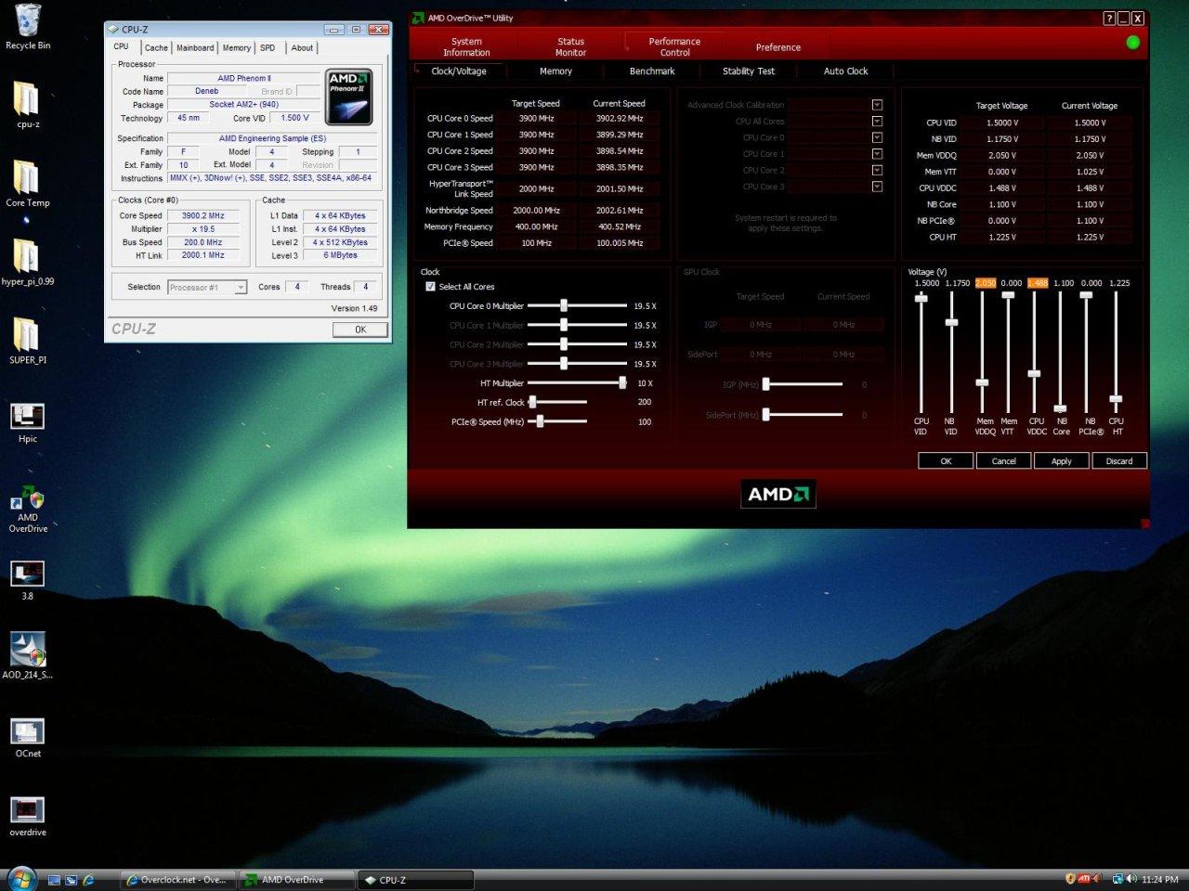
Task: Open the Core Temp folder icon
Action: tap(28, 183)
